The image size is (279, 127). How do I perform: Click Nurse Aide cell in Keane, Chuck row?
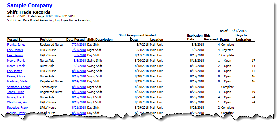click(x=47, y=76)
